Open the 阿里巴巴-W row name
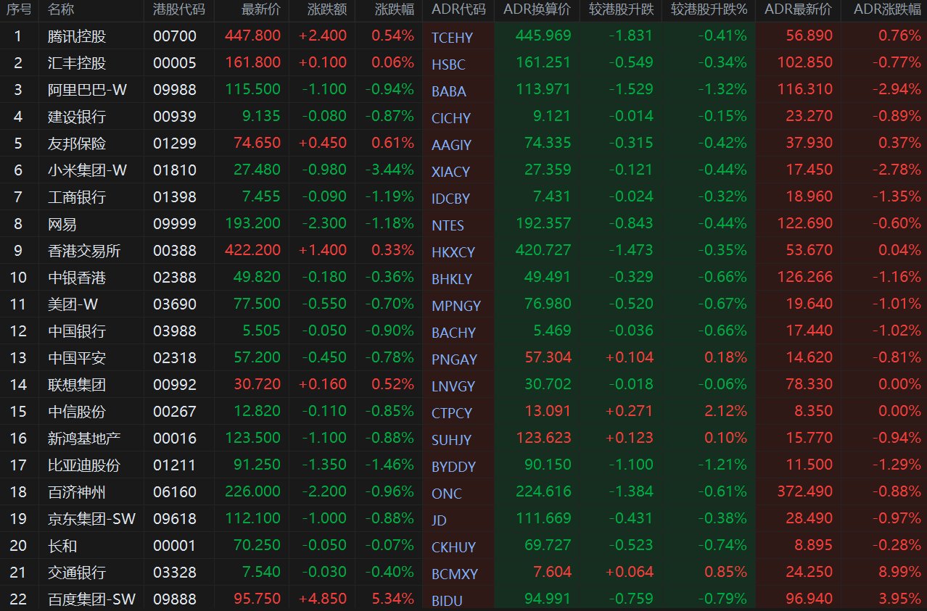Image resolution: width=927 pixels, height=611 pixels. [87, 90]
